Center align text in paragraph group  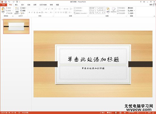[x=58, y=12]
